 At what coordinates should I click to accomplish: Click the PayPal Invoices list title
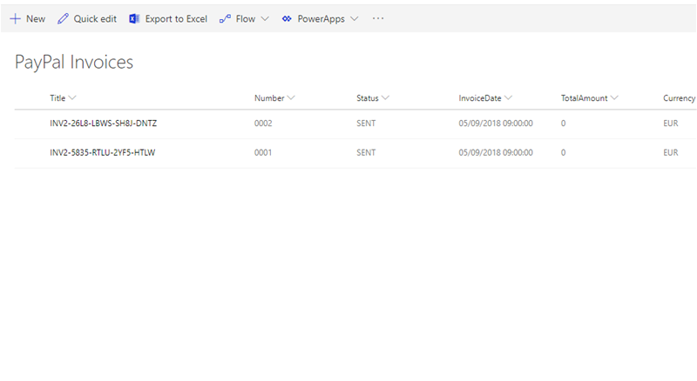(x=74, y=62)
